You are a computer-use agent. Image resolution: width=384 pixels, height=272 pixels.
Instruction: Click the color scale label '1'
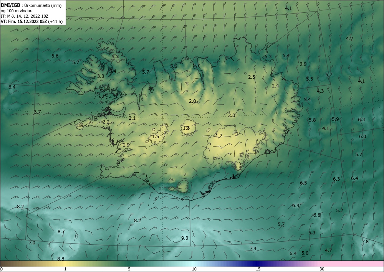(65, 269)
